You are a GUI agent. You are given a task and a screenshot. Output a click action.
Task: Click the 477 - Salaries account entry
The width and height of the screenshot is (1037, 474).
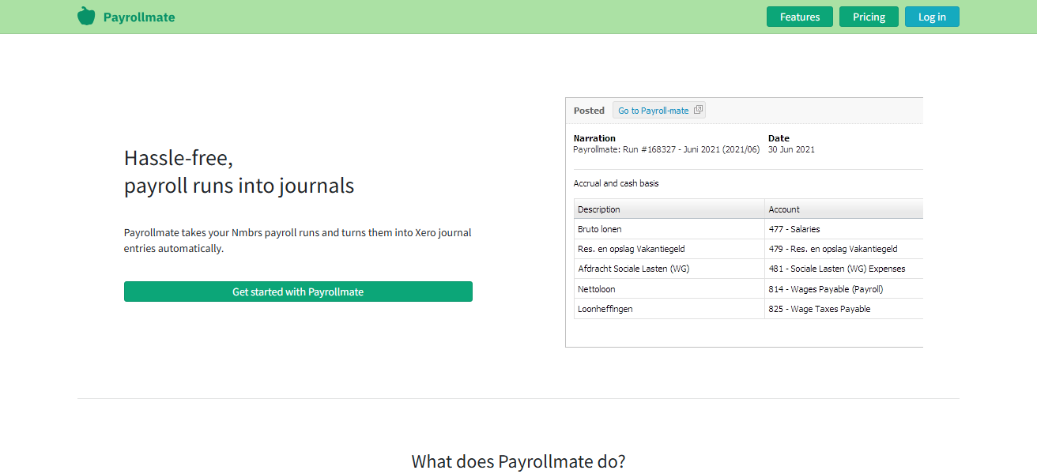click(793, 228)
